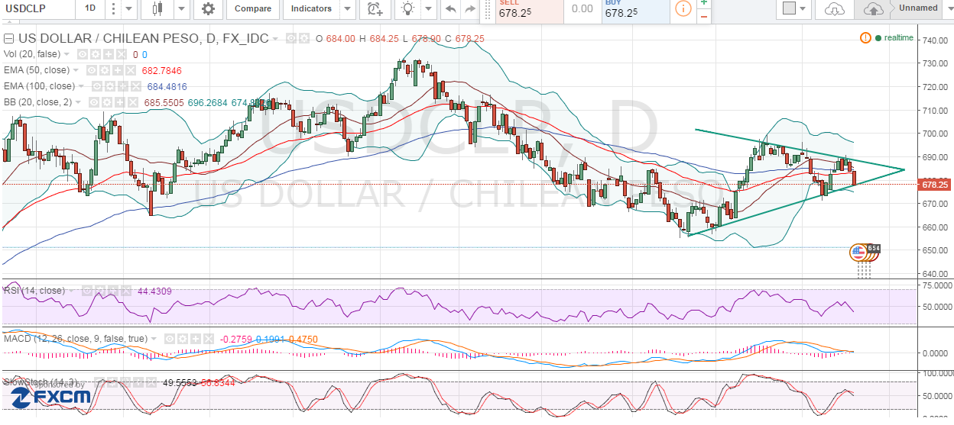The width and height of the screenshot is (954, 425).
Task: Toggle visibility of RSI (14, close)
Action: pos(87,291)
